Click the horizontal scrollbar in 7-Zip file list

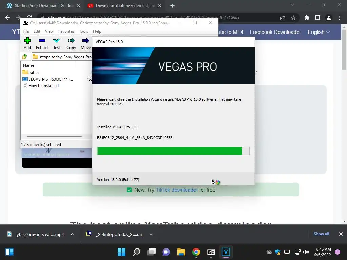click(x=54, y=137)
